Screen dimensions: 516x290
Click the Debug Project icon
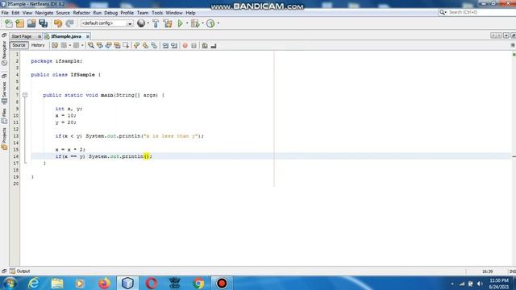195,23
